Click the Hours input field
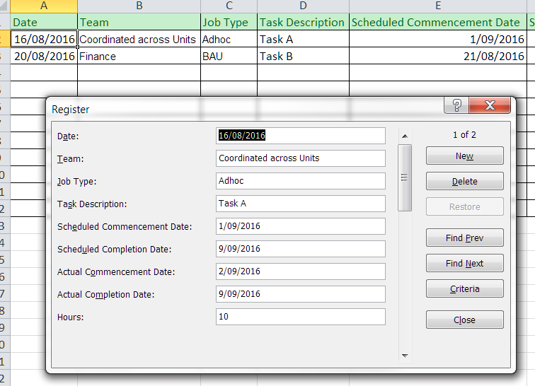This screenshot has height=386, width=535. (x=301, y=317)
